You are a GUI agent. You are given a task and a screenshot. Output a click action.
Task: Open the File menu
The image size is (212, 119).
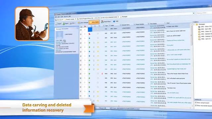[56, 17]
